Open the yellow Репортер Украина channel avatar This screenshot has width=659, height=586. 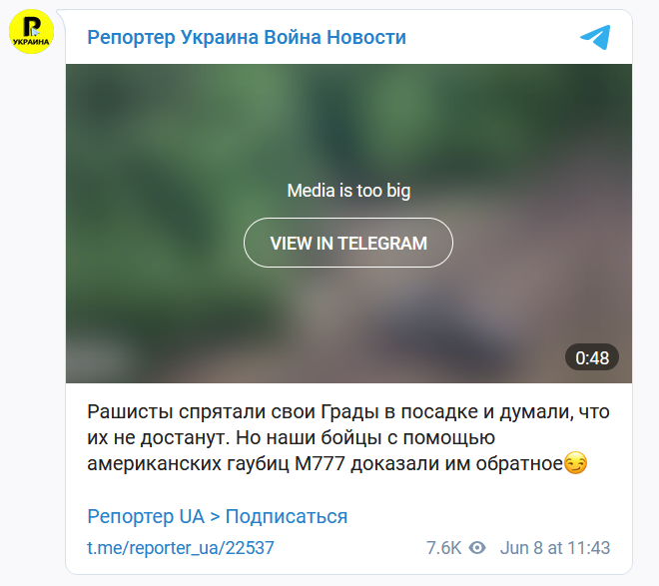click(x=32, y=32)
